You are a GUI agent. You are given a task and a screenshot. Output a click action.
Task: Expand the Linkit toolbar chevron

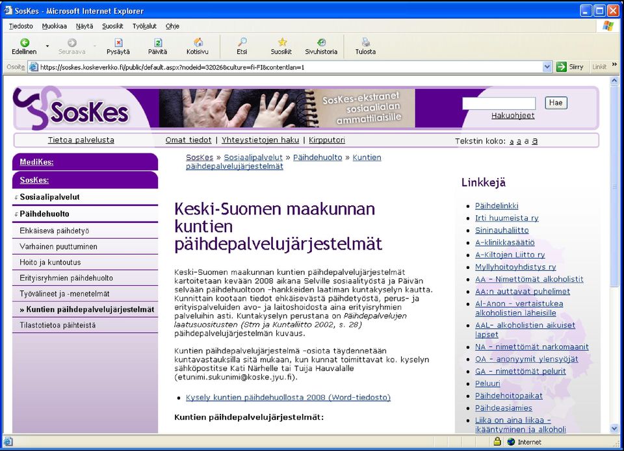point(614,65)
